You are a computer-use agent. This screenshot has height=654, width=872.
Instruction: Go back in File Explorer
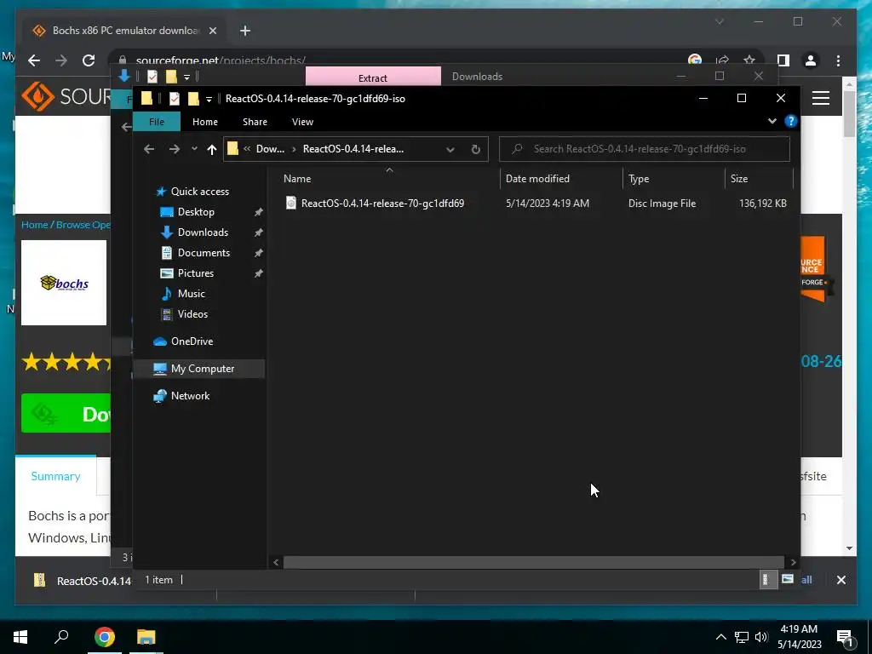(148, 149)
